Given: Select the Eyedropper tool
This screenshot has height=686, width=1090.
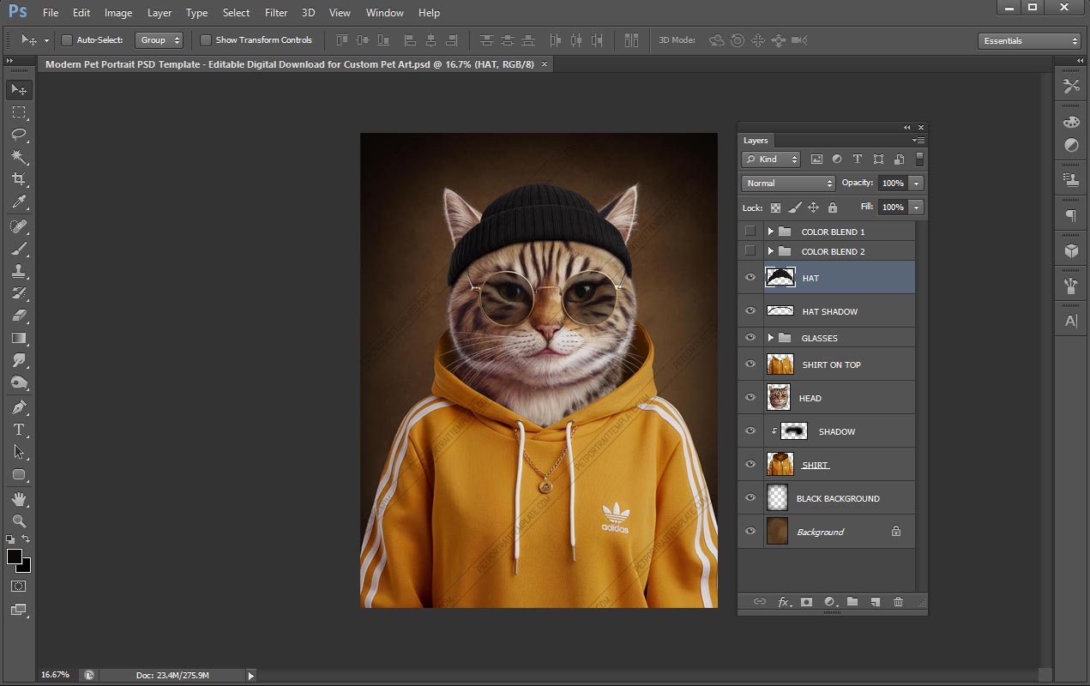Looking at the screenshot, I should pyautogui.click(x=19, y=202).
